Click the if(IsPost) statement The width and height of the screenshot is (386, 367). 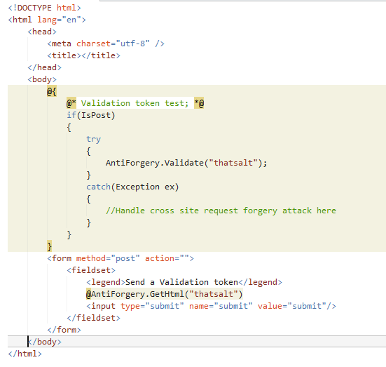tap(91, 115)
